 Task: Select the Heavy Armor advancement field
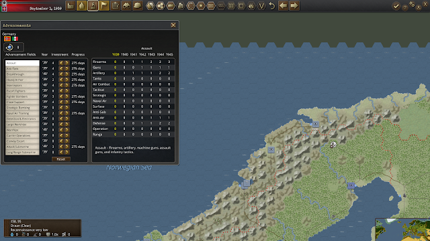coord(22,80)
